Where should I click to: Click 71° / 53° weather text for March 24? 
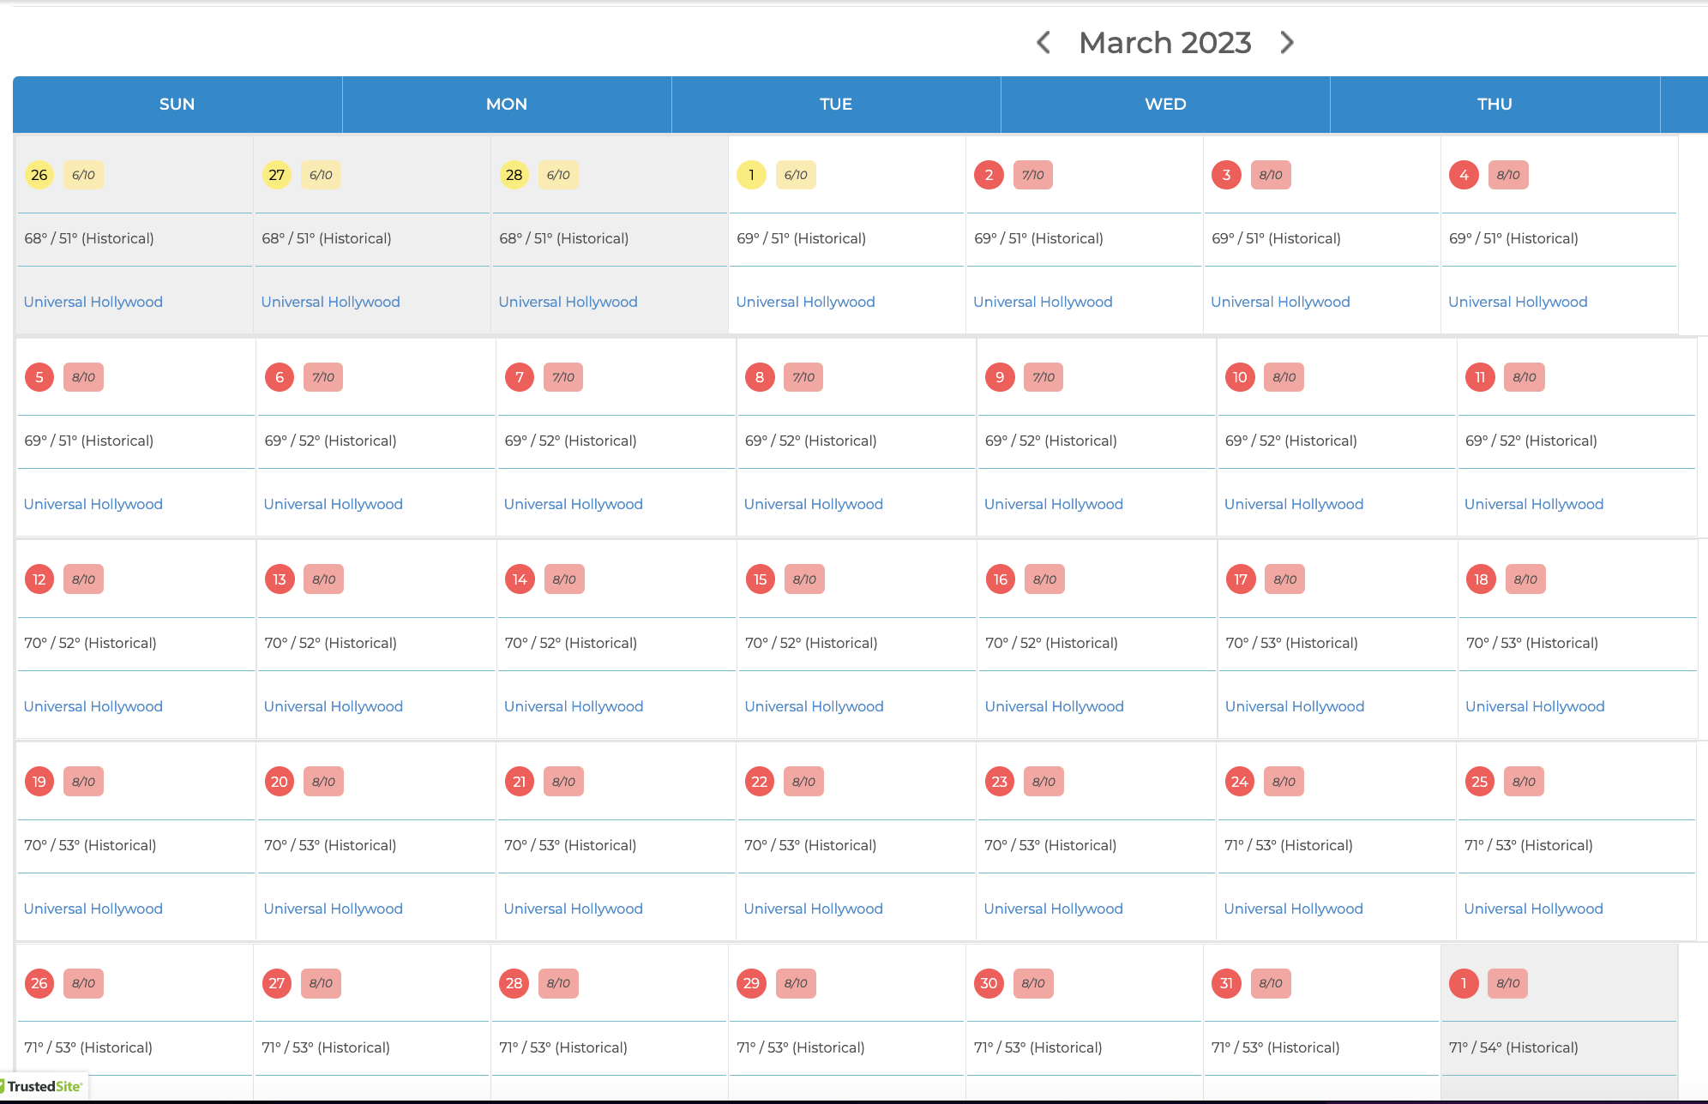pyautogui.click(x=1289, y=845)
